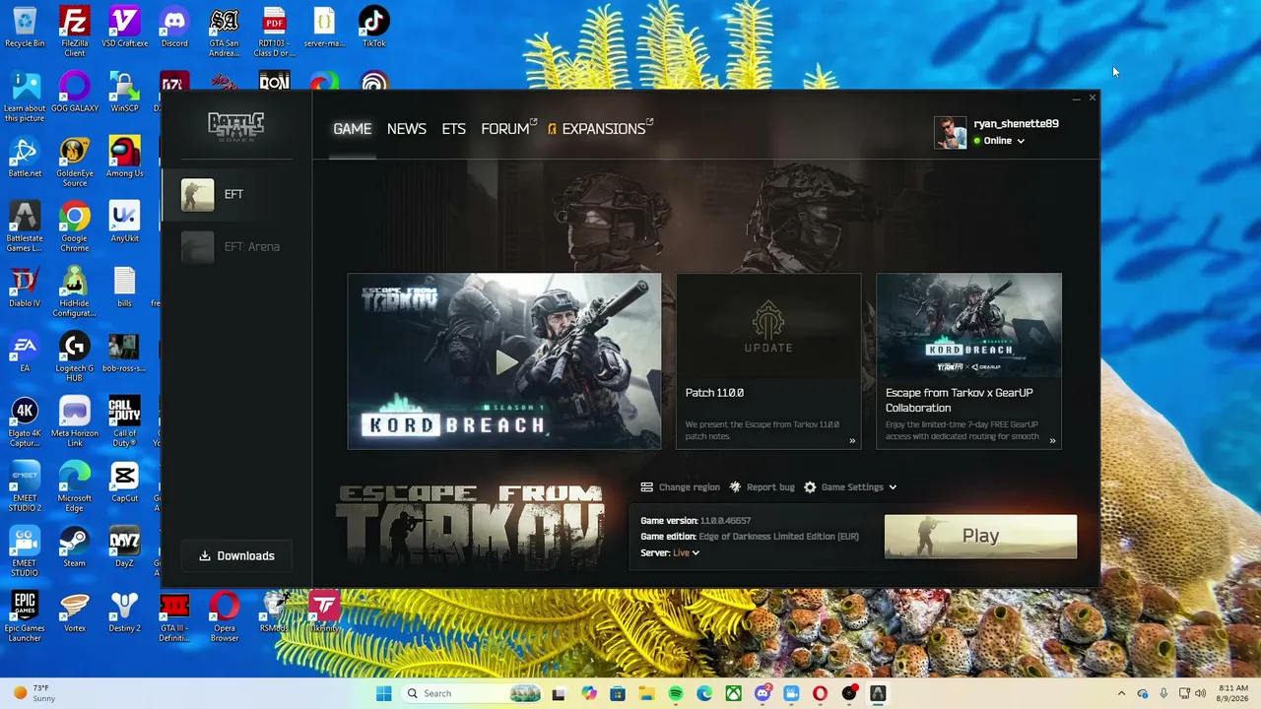Open Spotify from the taskbar
This screenshot has height=709, width=1261.
[676, 693]
